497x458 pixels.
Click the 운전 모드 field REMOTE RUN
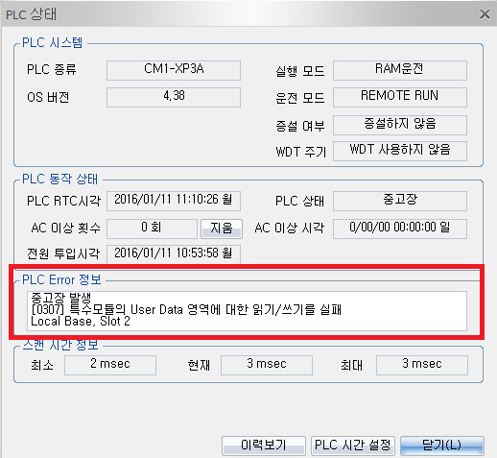(x=400, y=97)
